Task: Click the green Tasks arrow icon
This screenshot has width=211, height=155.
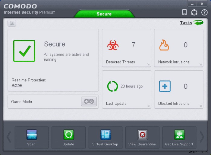Action: pos(198,23)
